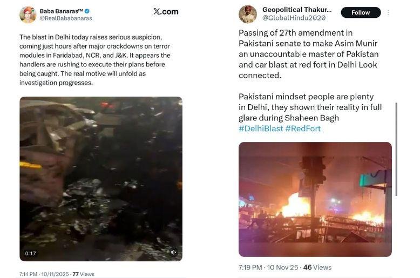The image size is (420, 278).
Task: Click the @GlobalHindu2020 handle
Action: pos(290,18)
